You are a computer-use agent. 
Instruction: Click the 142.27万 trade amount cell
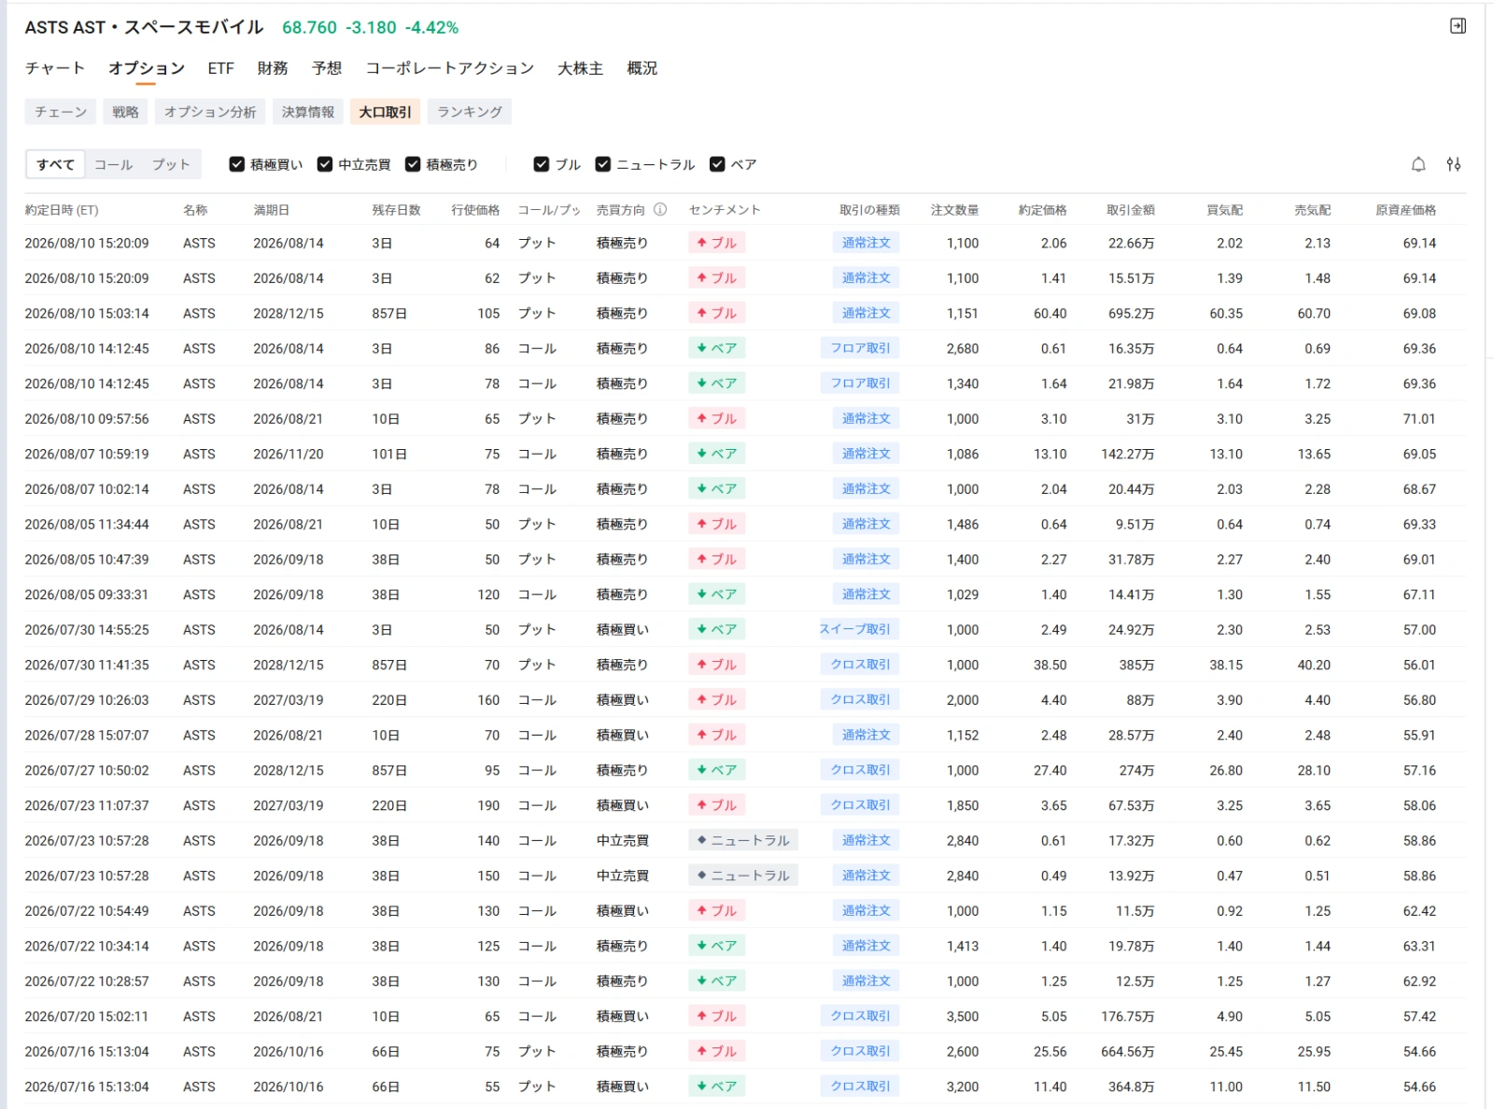coord(1127,454)
